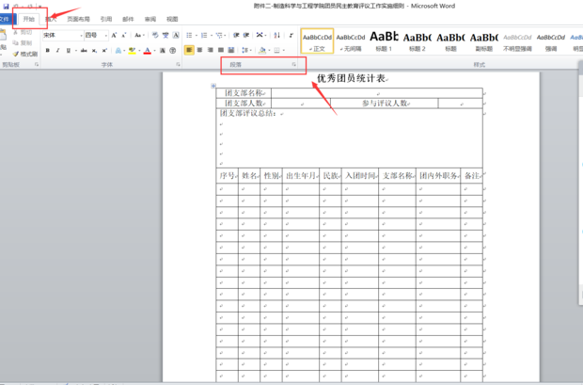Screen dimensions: 583x385
Task: Apply left text alignment
Action: point(189,50)
